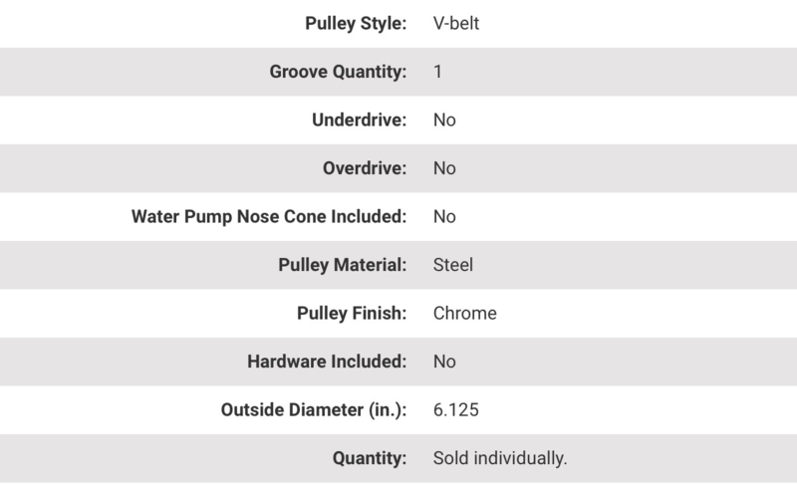Click the Groove Quantity value 1
The image size is (797, 493).
point(437,72)
